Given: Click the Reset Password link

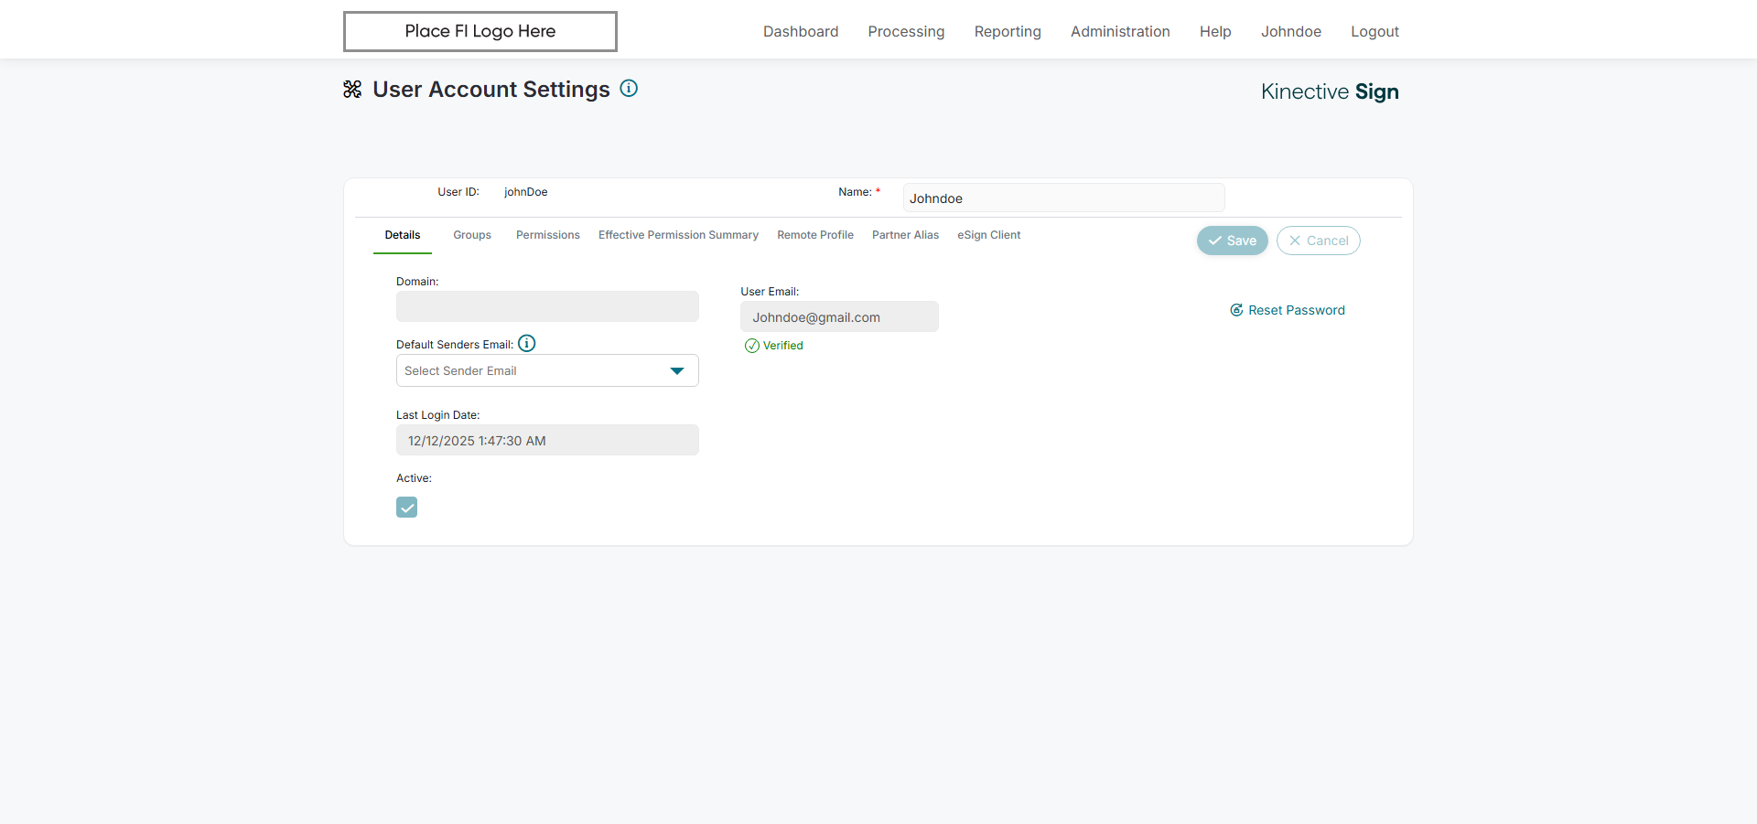Looking at the screenshot, I should pos(1288,310).
